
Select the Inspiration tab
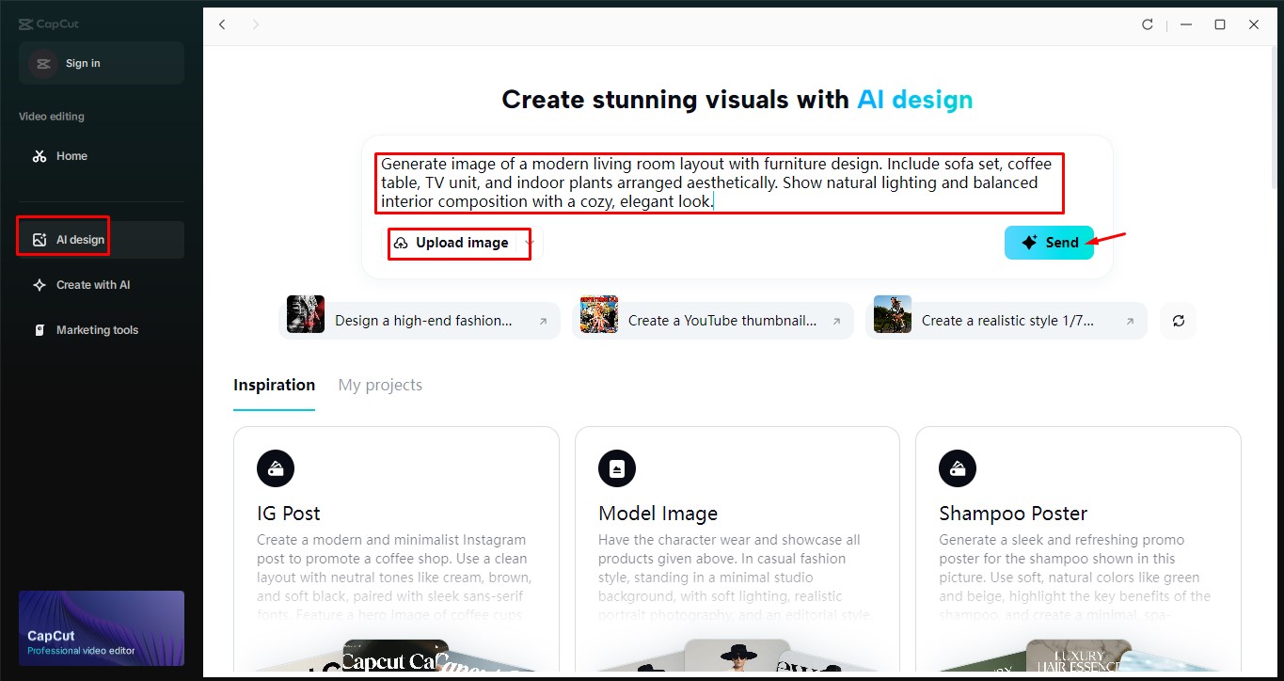coord(274,385)
